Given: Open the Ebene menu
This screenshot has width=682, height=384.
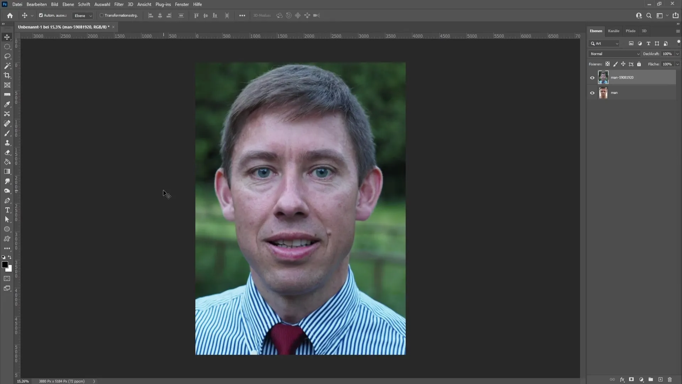Looking at the screenshot, I should 67,4.
